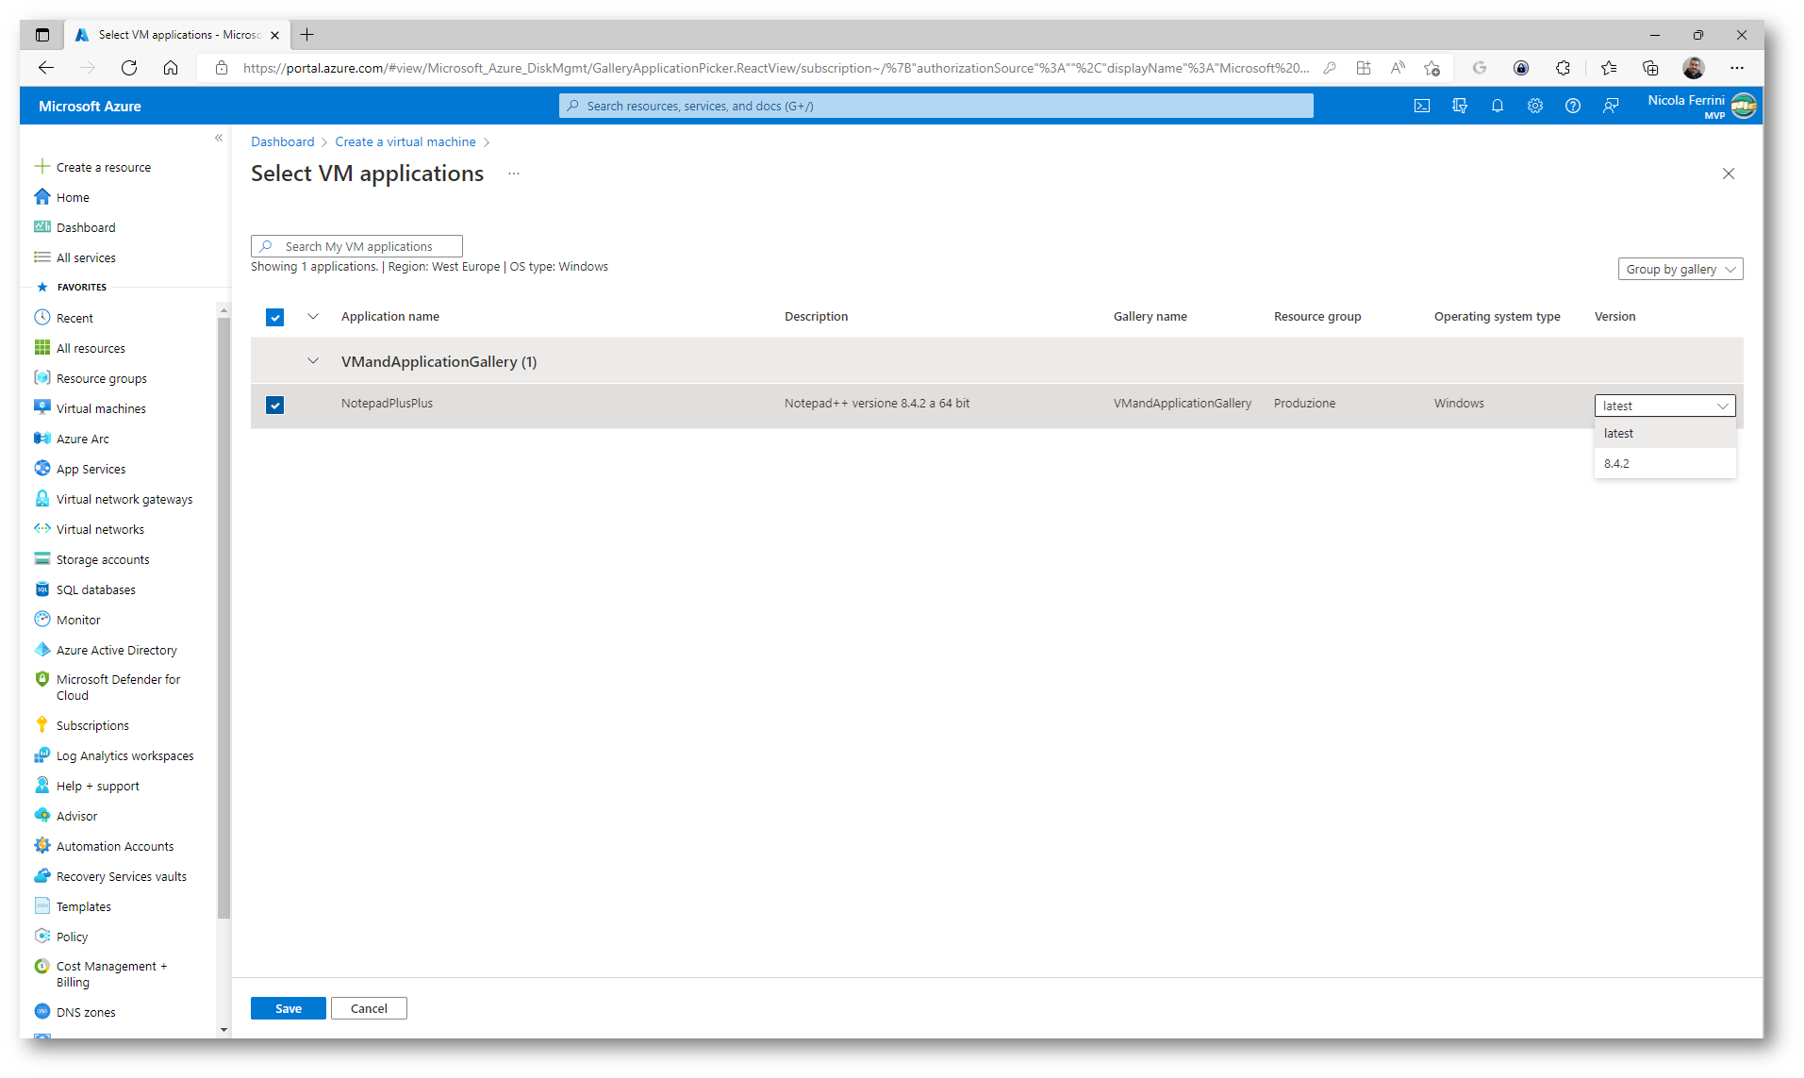
Task: Open the Feedback icon in header
Action: (x=1611, y=106)
